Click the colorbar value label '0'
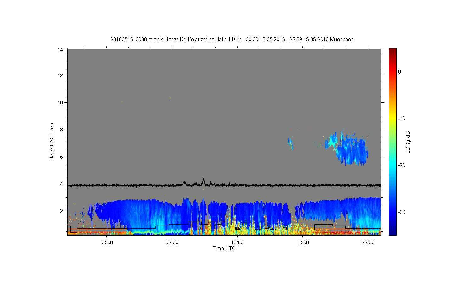 (399, 72)
